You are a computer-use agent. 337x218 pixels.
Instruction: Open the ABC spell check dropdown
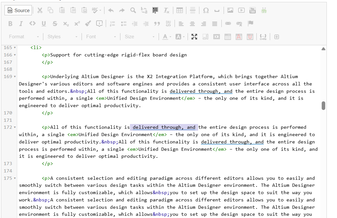click(x=96, y=10)
